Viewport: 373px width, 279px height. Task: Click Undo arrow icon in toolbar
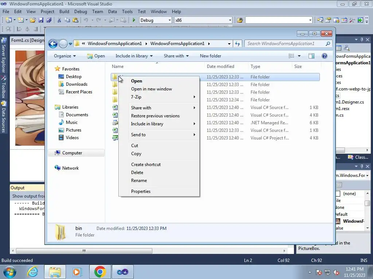(x=86, y=20)
